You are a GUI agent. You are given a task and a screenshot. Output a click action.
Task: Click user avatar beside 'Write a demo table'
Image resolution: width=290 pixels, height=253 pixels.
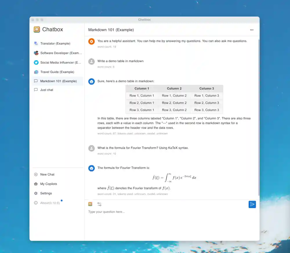coord(91,61)
